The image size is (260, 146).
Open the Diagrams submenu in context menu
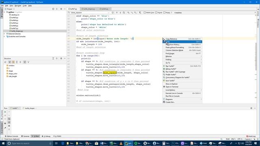[182, 99]
